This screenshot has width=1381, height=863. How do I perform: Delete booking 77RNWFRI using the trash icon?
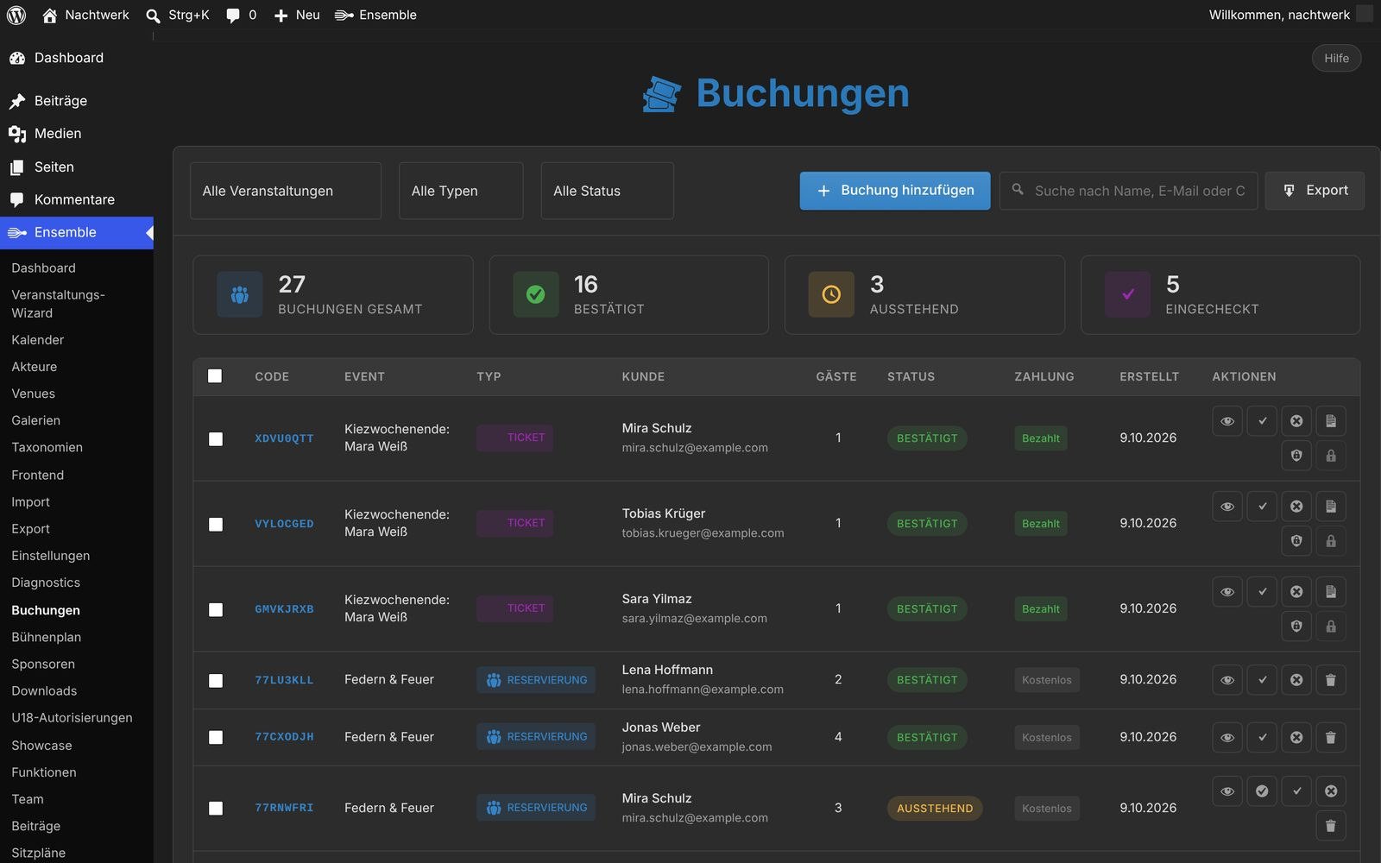point(1331,826)
